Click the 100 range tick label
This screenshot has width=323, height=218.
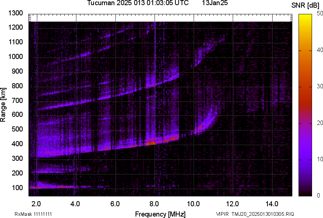click(x=18, y=188)
